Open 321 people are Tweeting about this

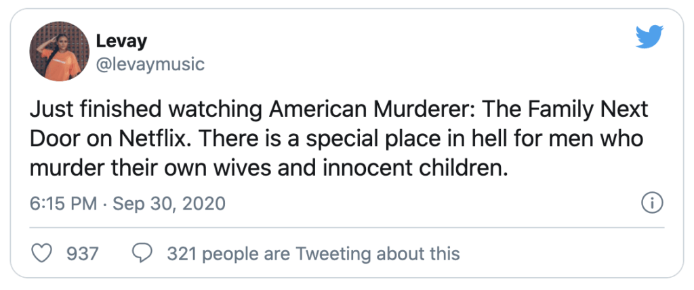pos(313,253)
